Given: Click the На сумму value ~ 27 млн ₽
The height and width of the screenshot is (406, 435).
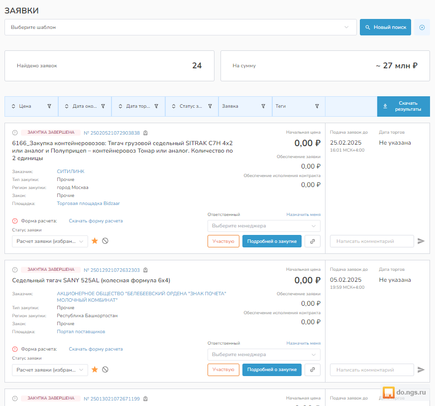Looking at the screenshot, I should click(x=397, y=66).
